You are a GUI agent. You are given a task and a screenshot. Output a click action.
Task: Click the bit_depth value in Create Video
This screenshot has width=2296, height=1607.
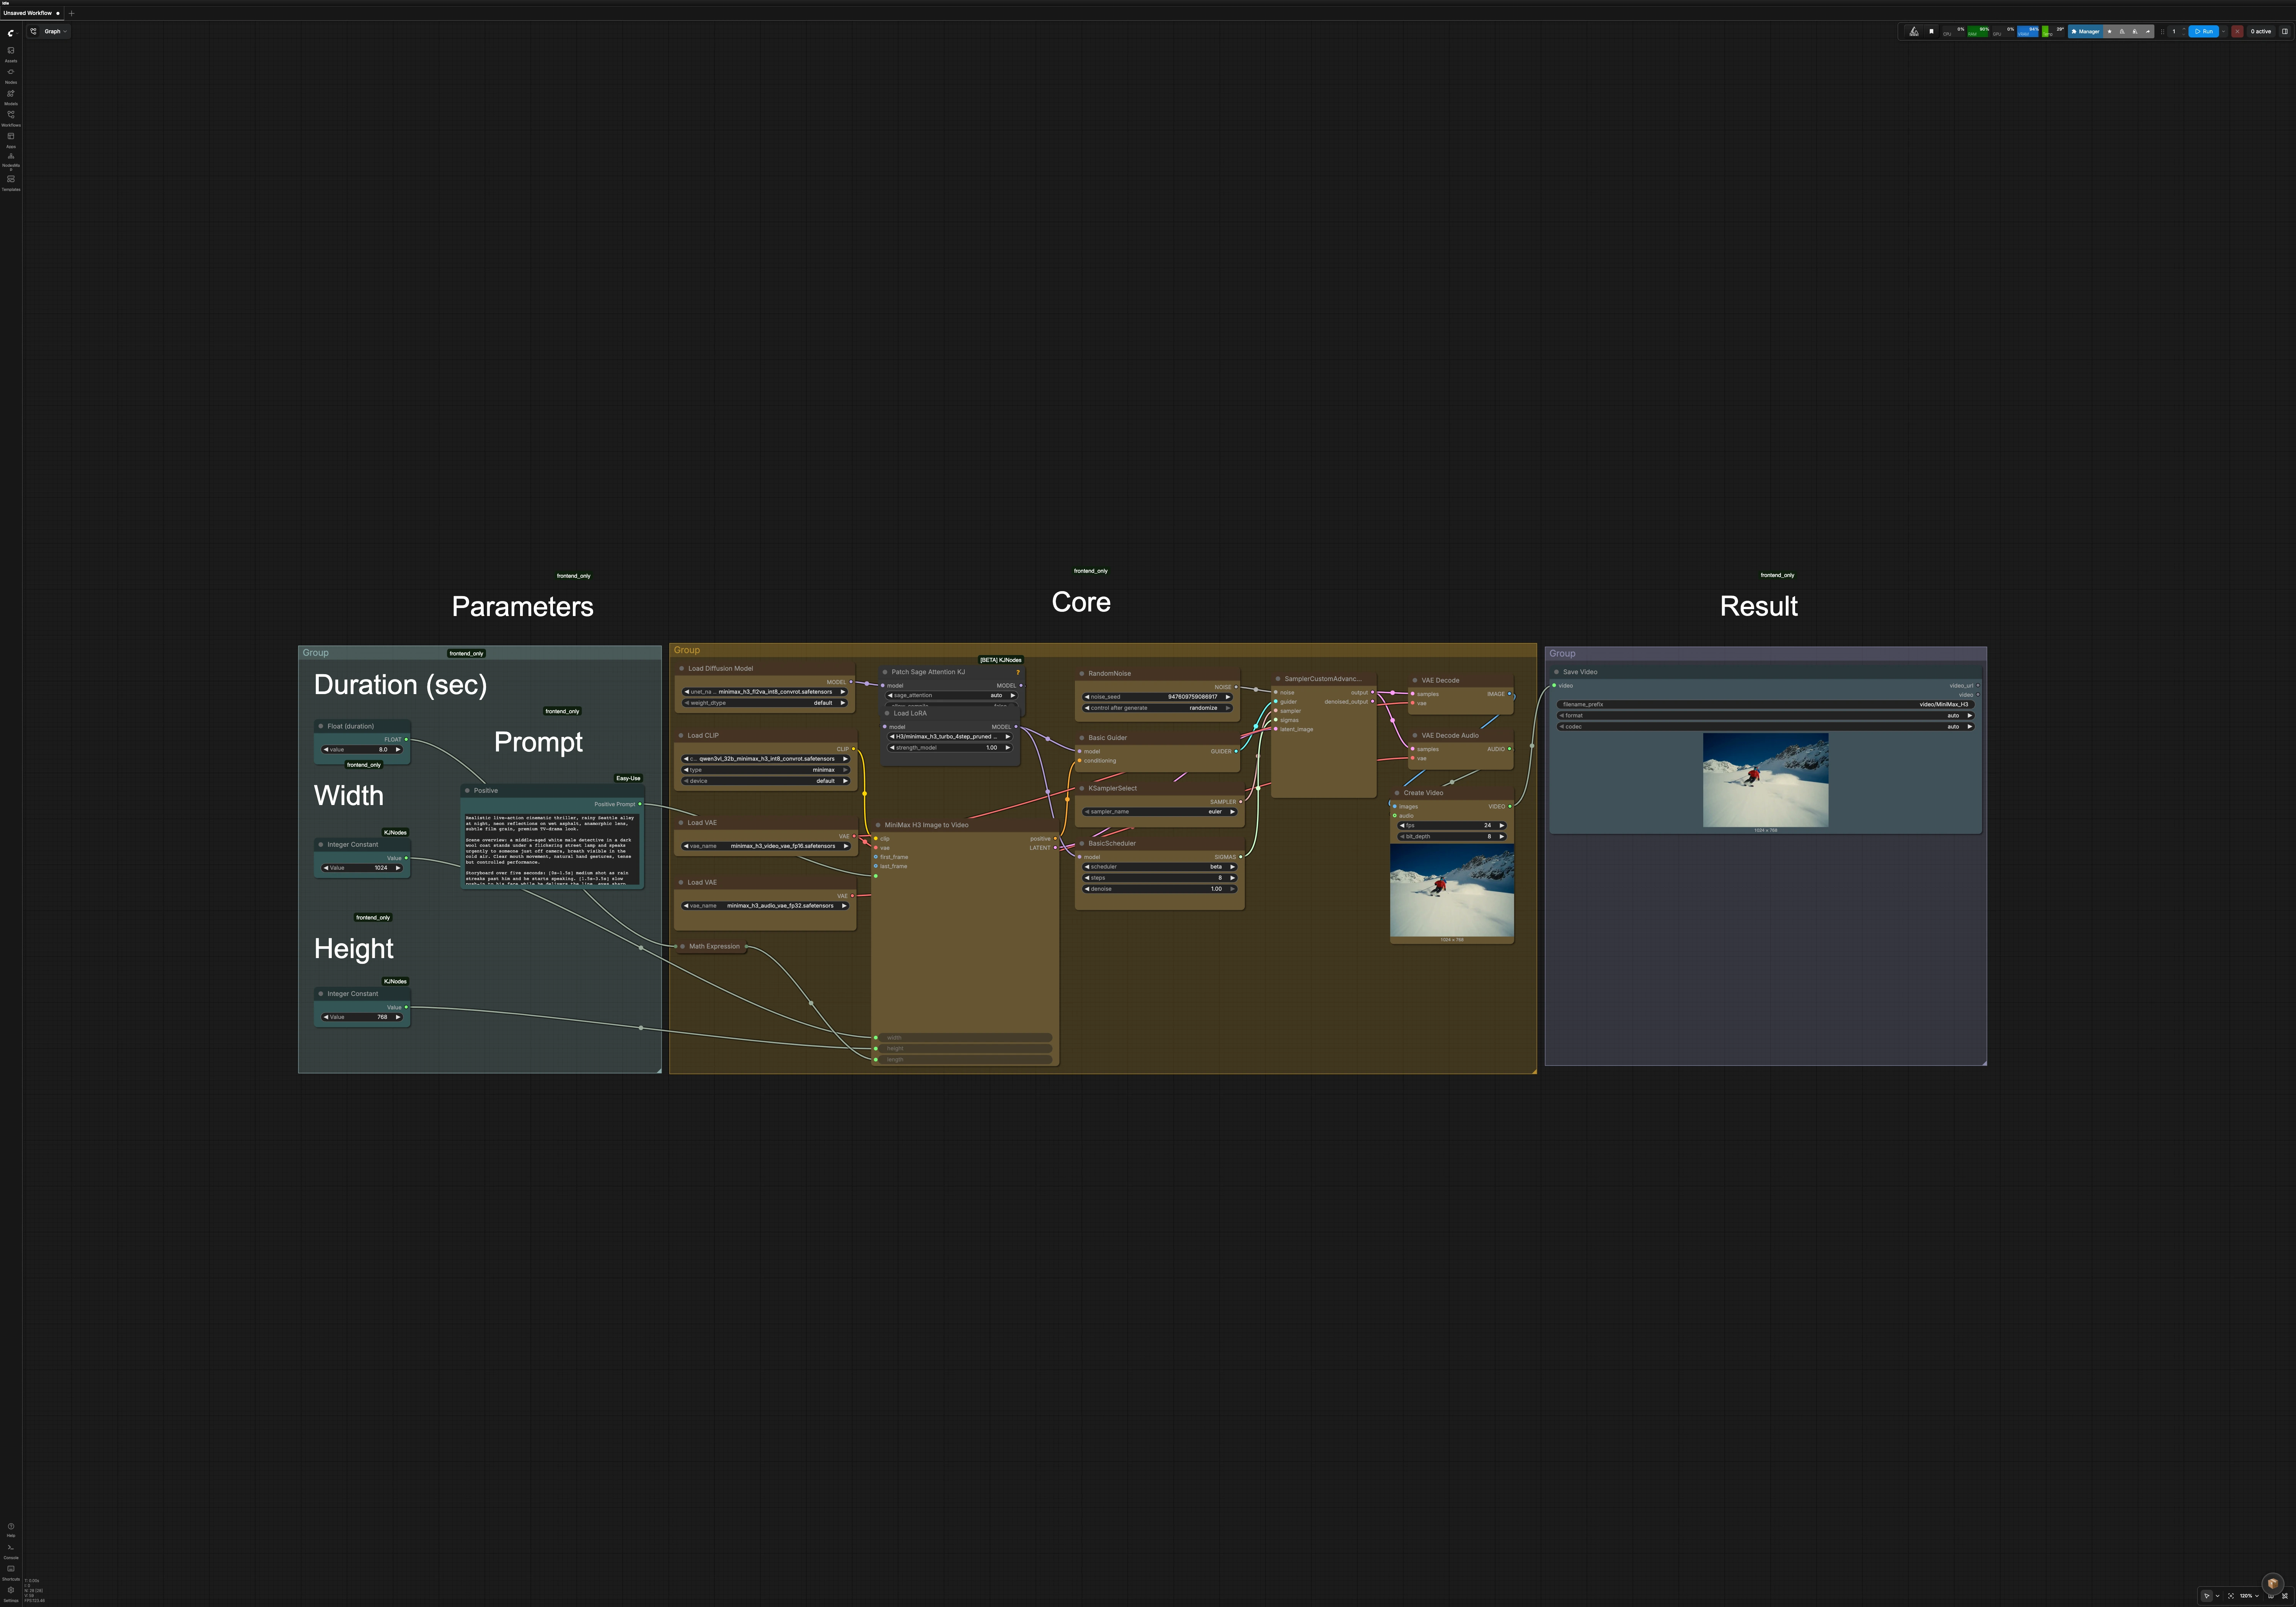click(x=1452, y=837)
